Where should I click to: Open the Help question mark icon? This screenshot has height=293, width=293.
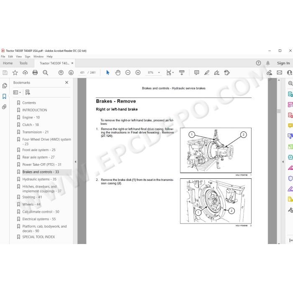tap(258, 63)
